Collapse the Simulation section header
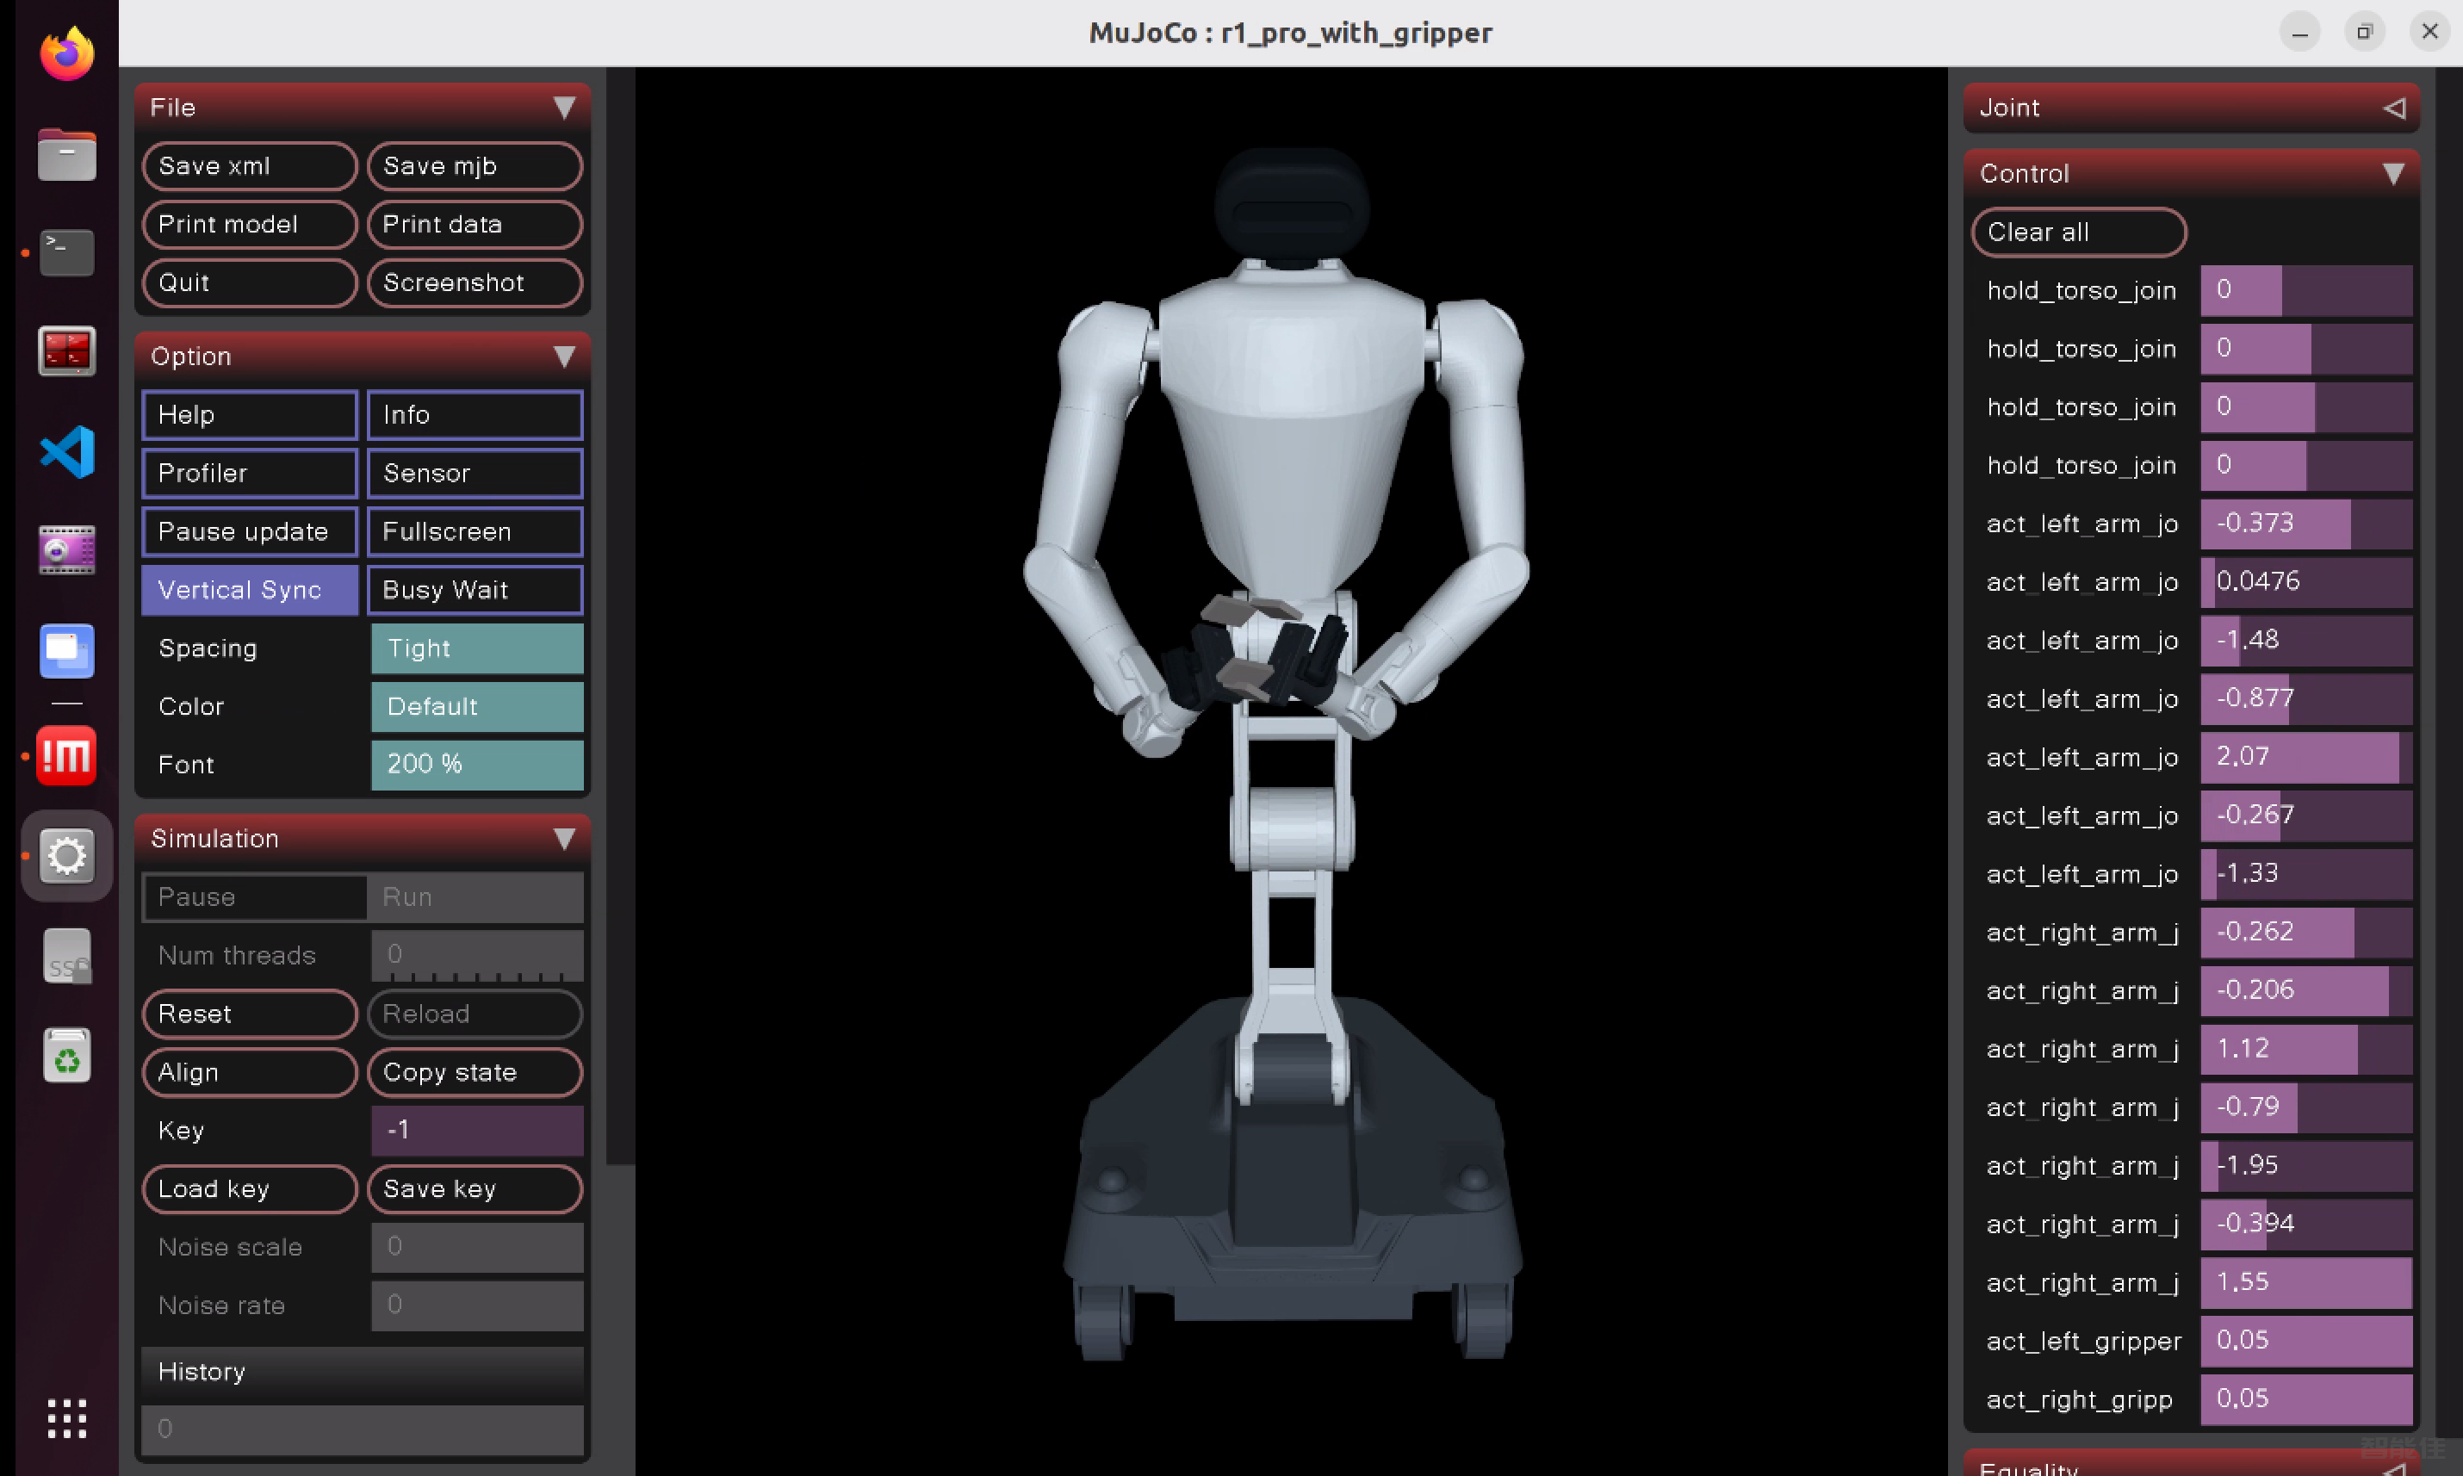This screenshot has height=1476, width=2463. coord(363,839)
